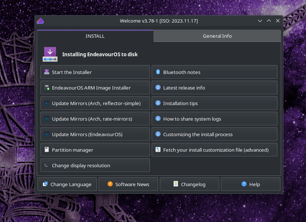Open How to share system logs

point(214,118)
